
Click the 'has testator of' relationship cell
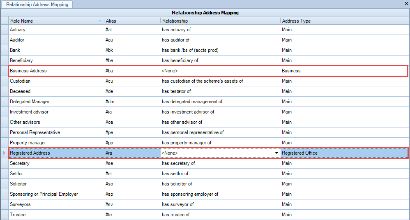[220, 91]
